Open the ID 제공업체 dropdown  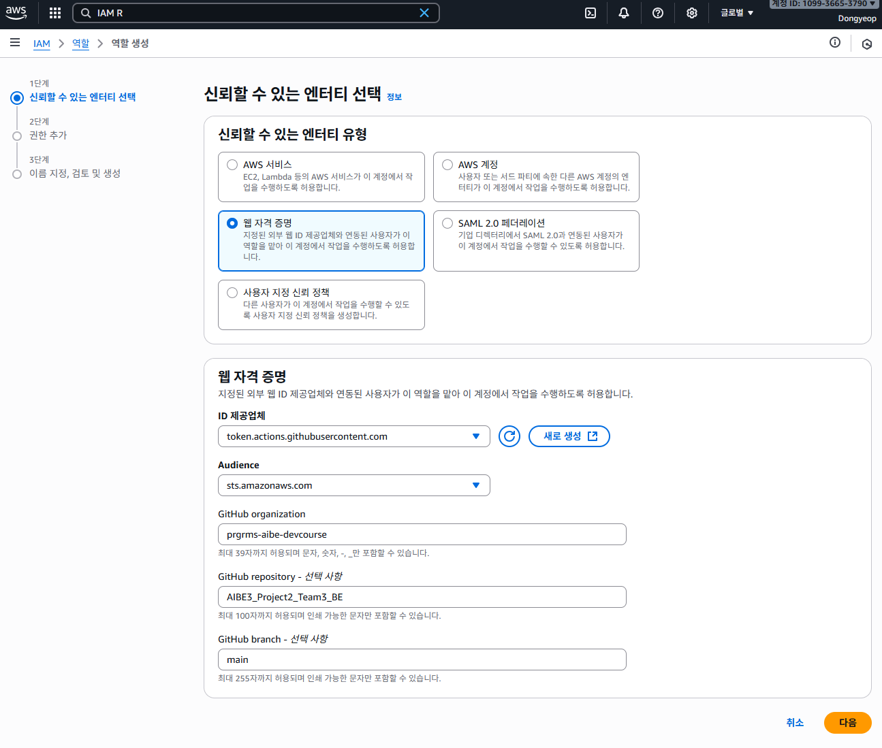(x=354, y=436)
